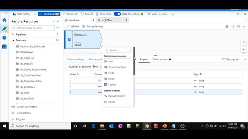Sort by Order column arrows

click(78, 74)
